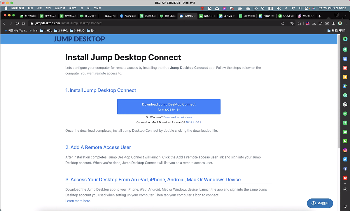Open the 북마크 menu
The image size is (350, 211).
tap(73, 8)
